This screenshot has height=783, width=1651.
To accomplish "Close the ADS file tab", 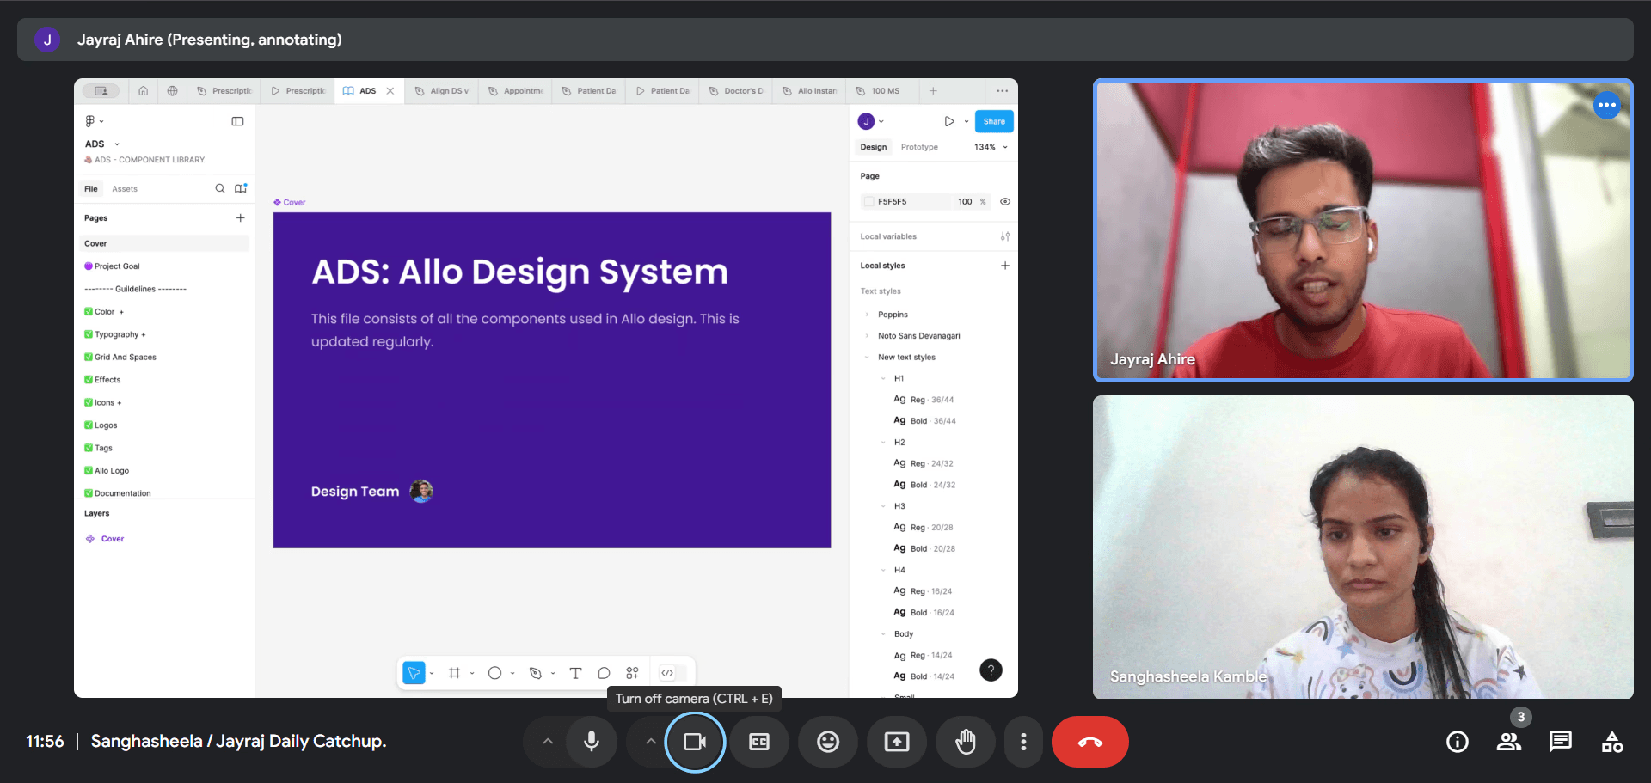I will [x=390, y=91].
